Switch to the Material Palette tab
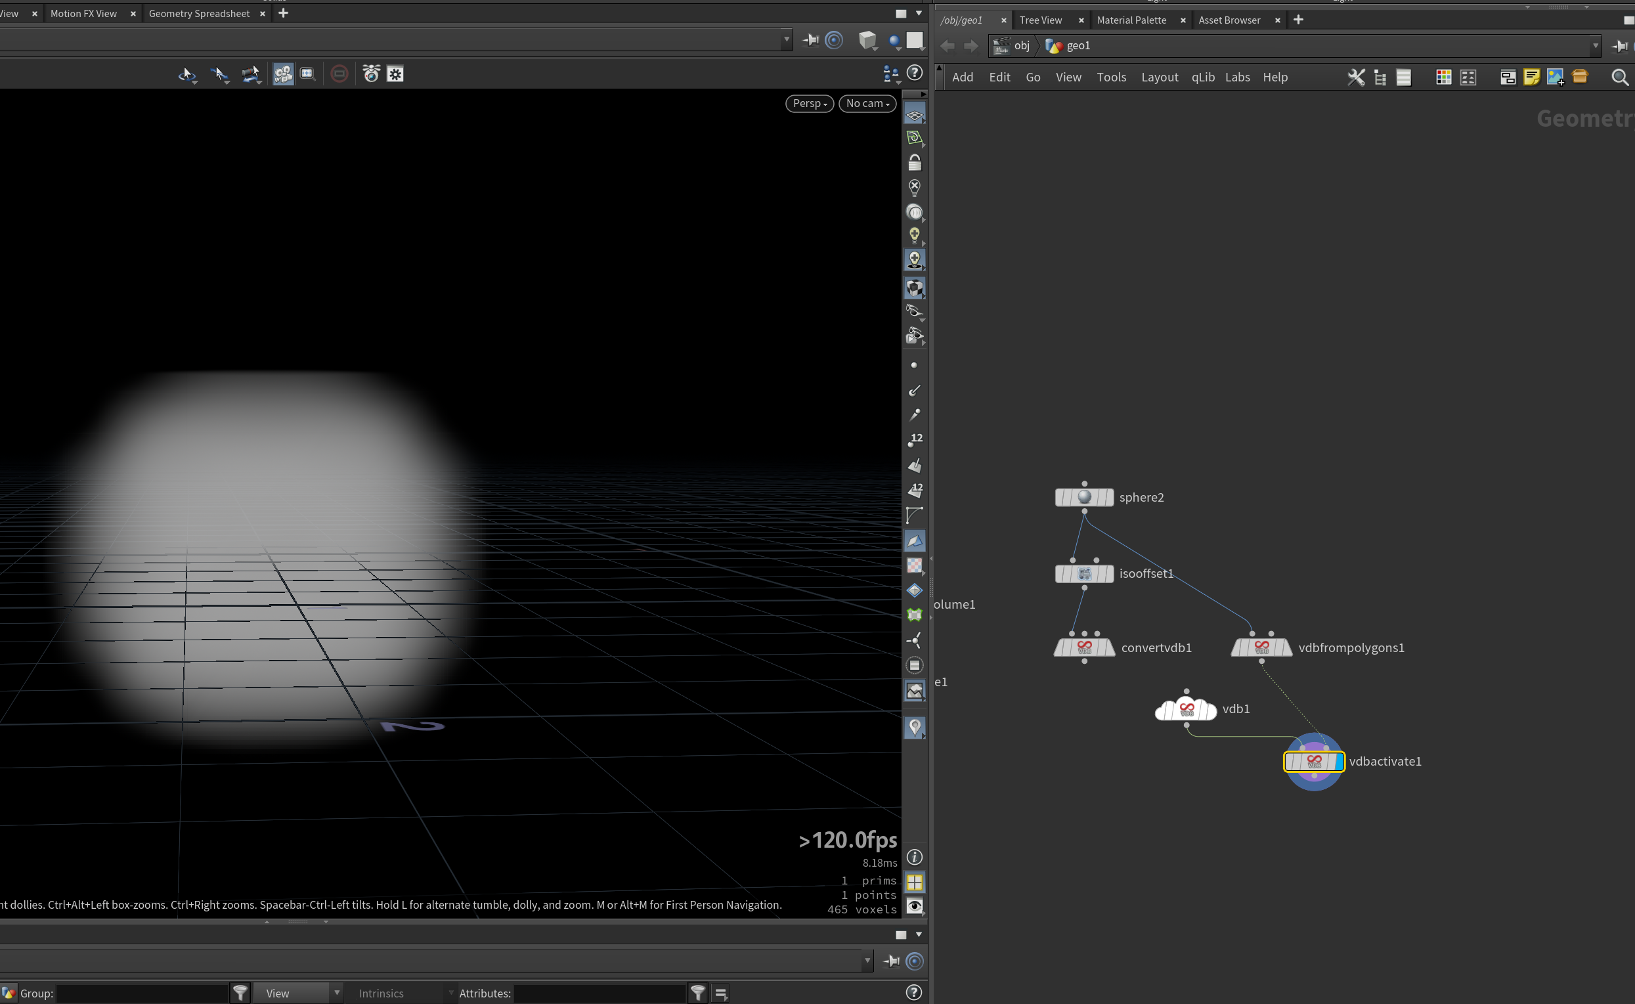Image resolution: width=1635 pixels, height=1004 pixels. coord(1131,20)
